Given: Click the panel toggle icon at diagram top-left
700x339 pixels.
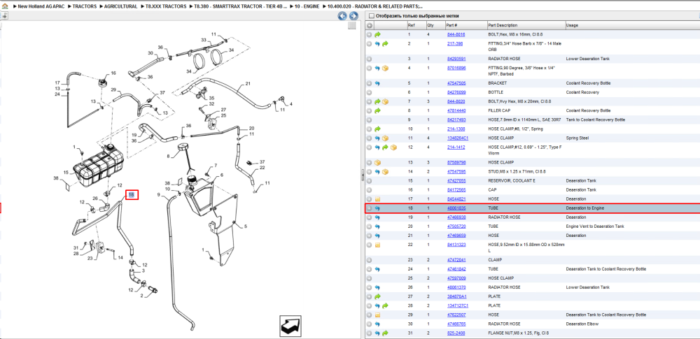Looking at the screenshot, I should click(x=4, y=16).
